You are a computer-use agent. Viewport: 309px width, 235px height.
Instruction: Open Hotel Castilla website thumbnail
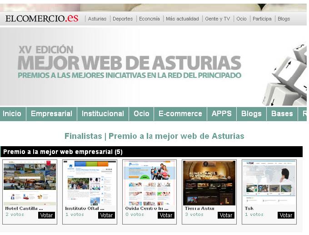[x=30, y=183]
